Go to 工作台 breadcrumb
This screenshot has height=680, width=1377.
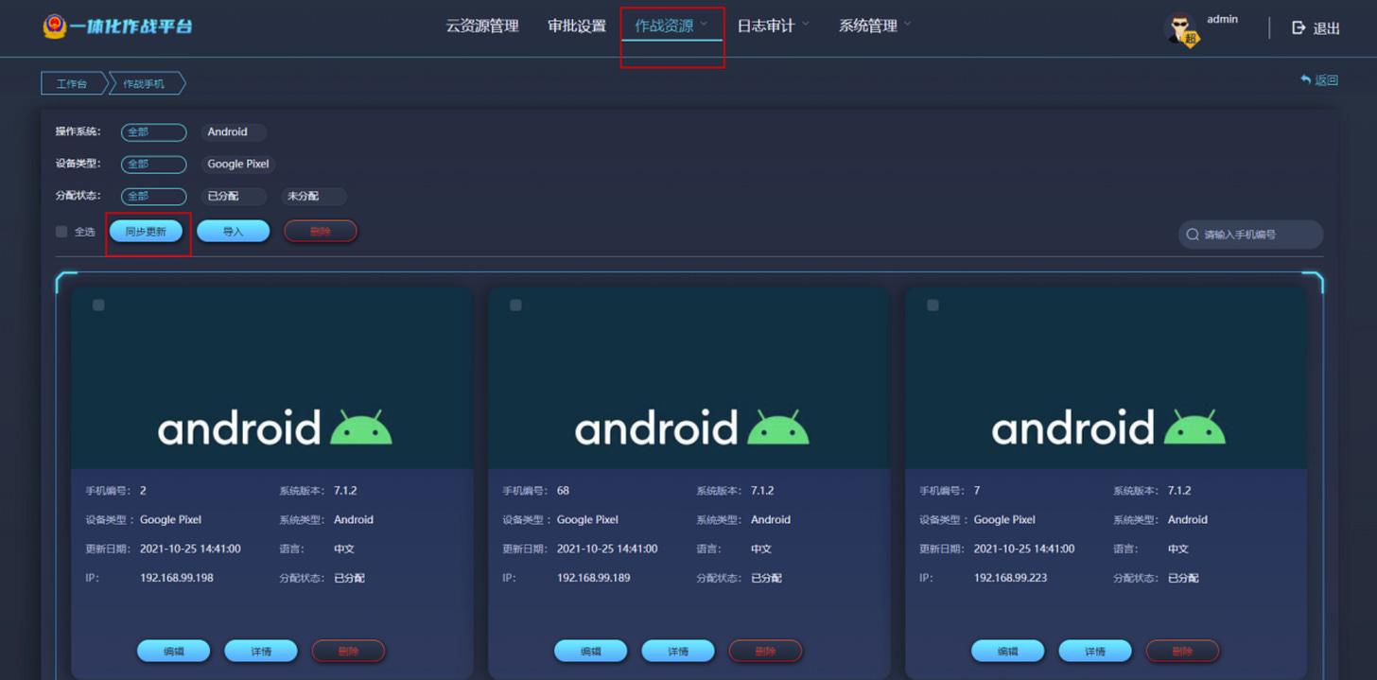point(72,83)
